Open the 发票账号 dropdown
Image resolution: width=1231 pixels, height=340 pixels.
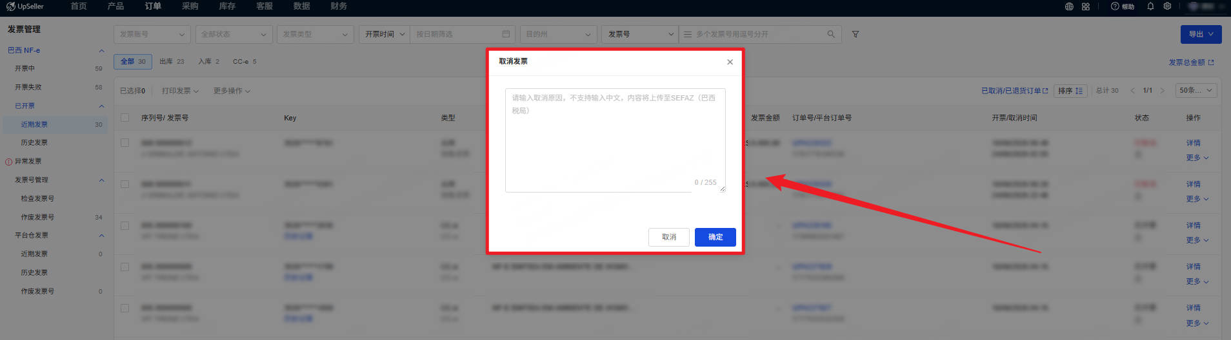click(152, 34)
